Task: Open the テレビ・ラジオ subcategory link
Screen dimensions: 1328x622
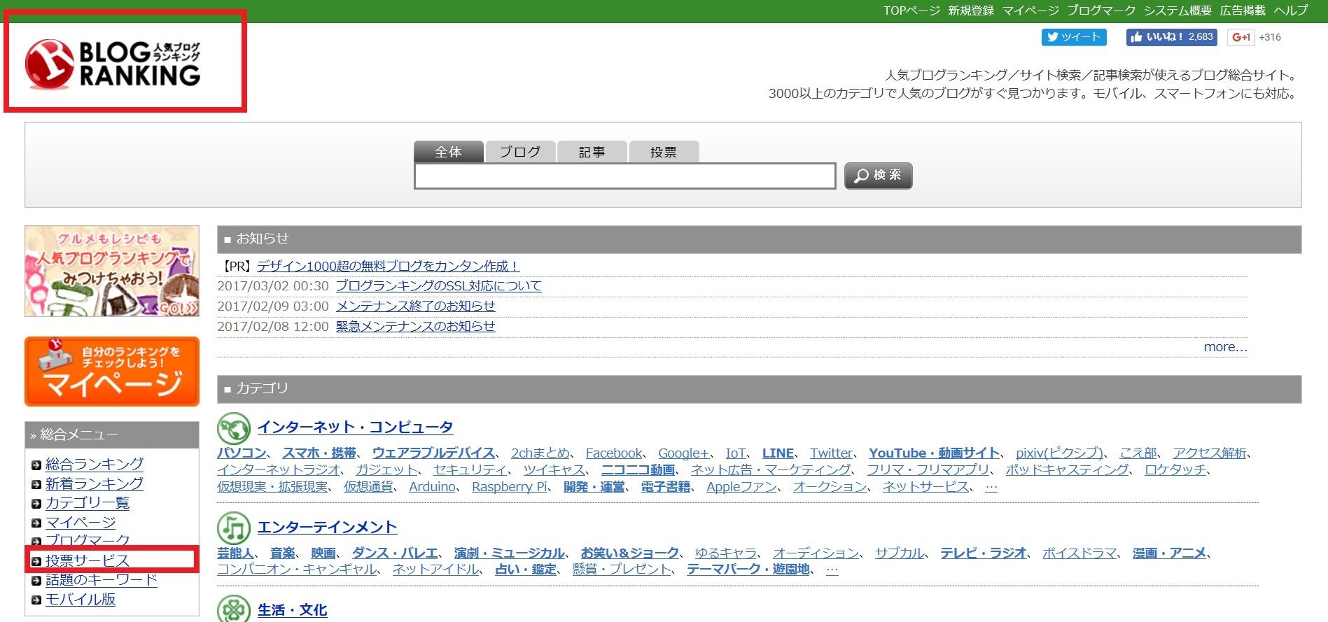Action: 984,553
